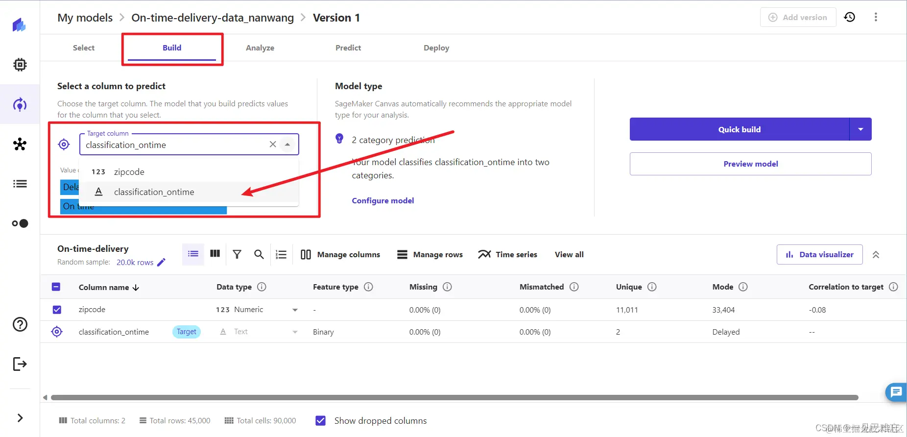The width and height of the screenshot is (907, 437).
Task: Click the log out sidebar icon
Action: [20, 364]
